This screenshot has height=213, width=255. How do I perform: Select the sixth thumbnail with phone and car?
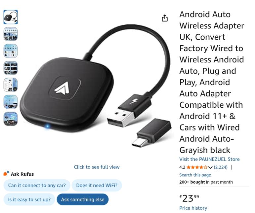pos(11,102)
